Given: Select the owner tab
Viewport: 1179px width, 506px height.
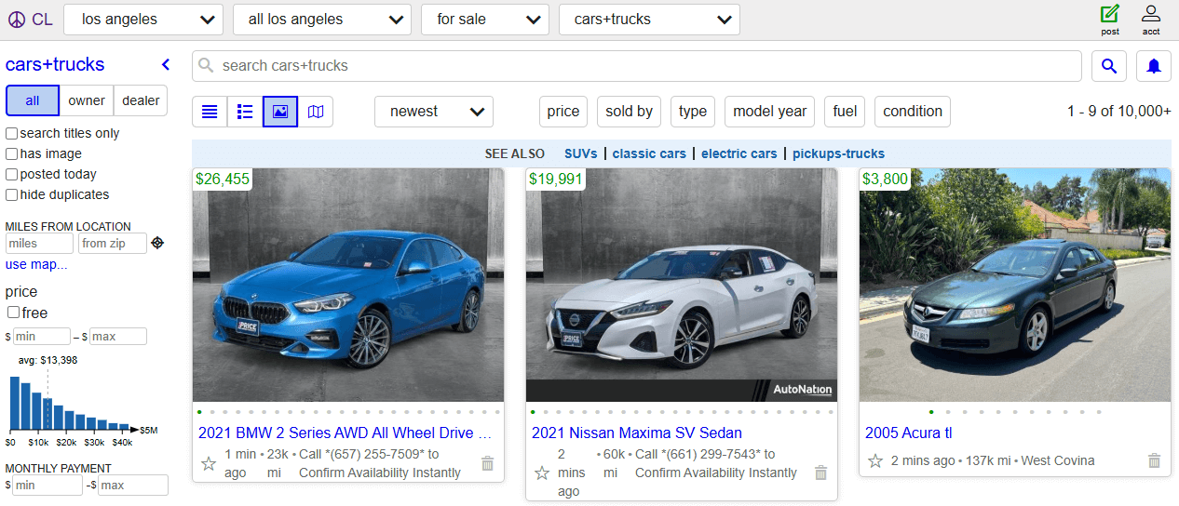Looking at the screenshot, I should 87,100.
